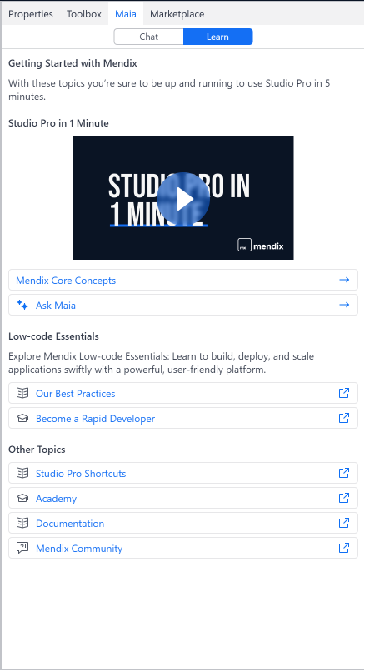Viewport: 365px width, 671px height.
Task: Switch to the Toolbox tab
Action: (84, 14)
